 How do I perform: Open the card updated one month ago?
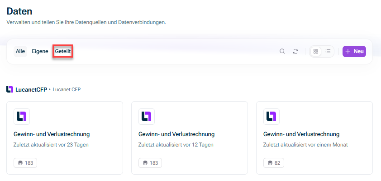click(x=314, y=138)
